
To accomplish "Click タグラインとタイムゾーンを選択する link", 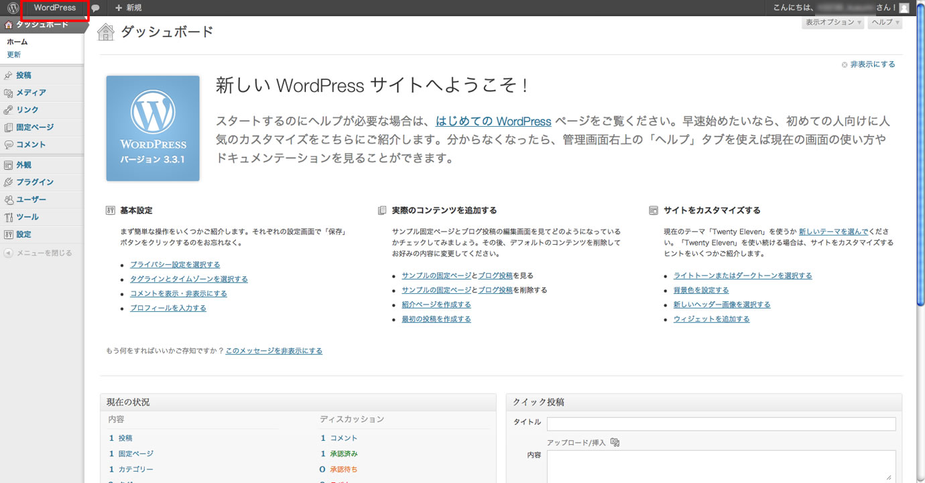I will coord(189,279).
